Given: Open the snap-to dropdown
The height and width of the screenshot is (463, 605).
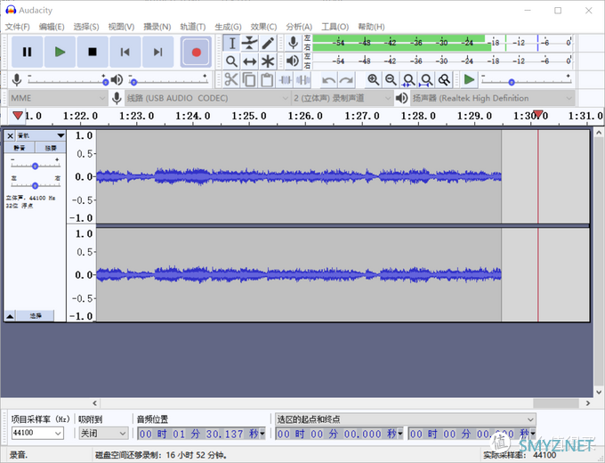Looking at the screenshot, I should pyautogui.click(x=103, y=434).
